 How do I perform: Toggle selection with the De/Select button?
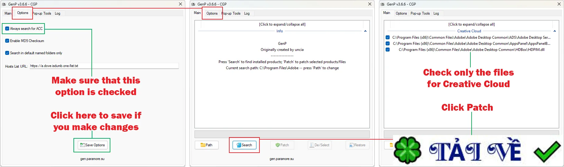pos(320,145)
